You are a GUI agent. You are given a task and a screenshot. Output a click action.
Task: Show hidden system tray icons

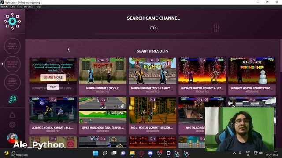pos(234,153)
